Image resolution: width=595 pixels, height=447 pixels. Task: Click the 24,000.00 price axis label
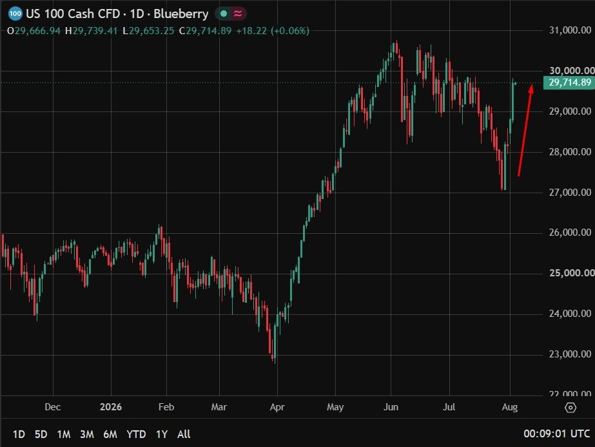coord(570,314)
